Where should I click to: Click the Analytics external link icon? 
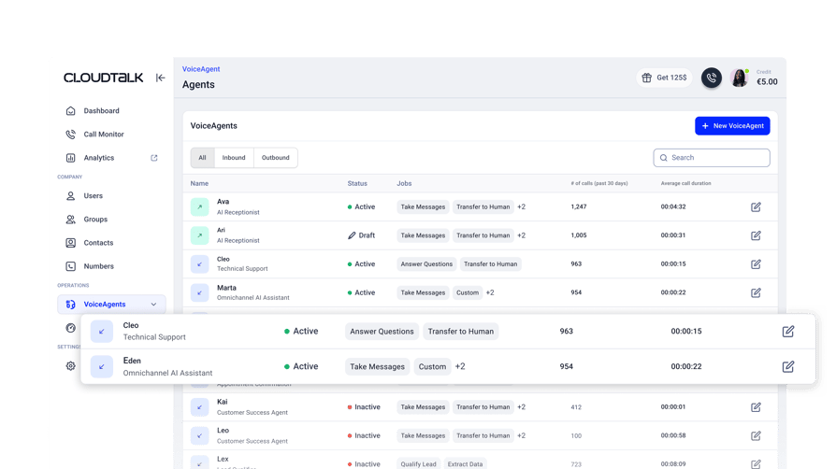coord(154,158)
